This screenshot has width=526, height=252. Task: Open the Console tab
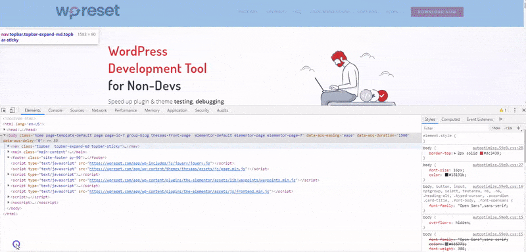55,110
